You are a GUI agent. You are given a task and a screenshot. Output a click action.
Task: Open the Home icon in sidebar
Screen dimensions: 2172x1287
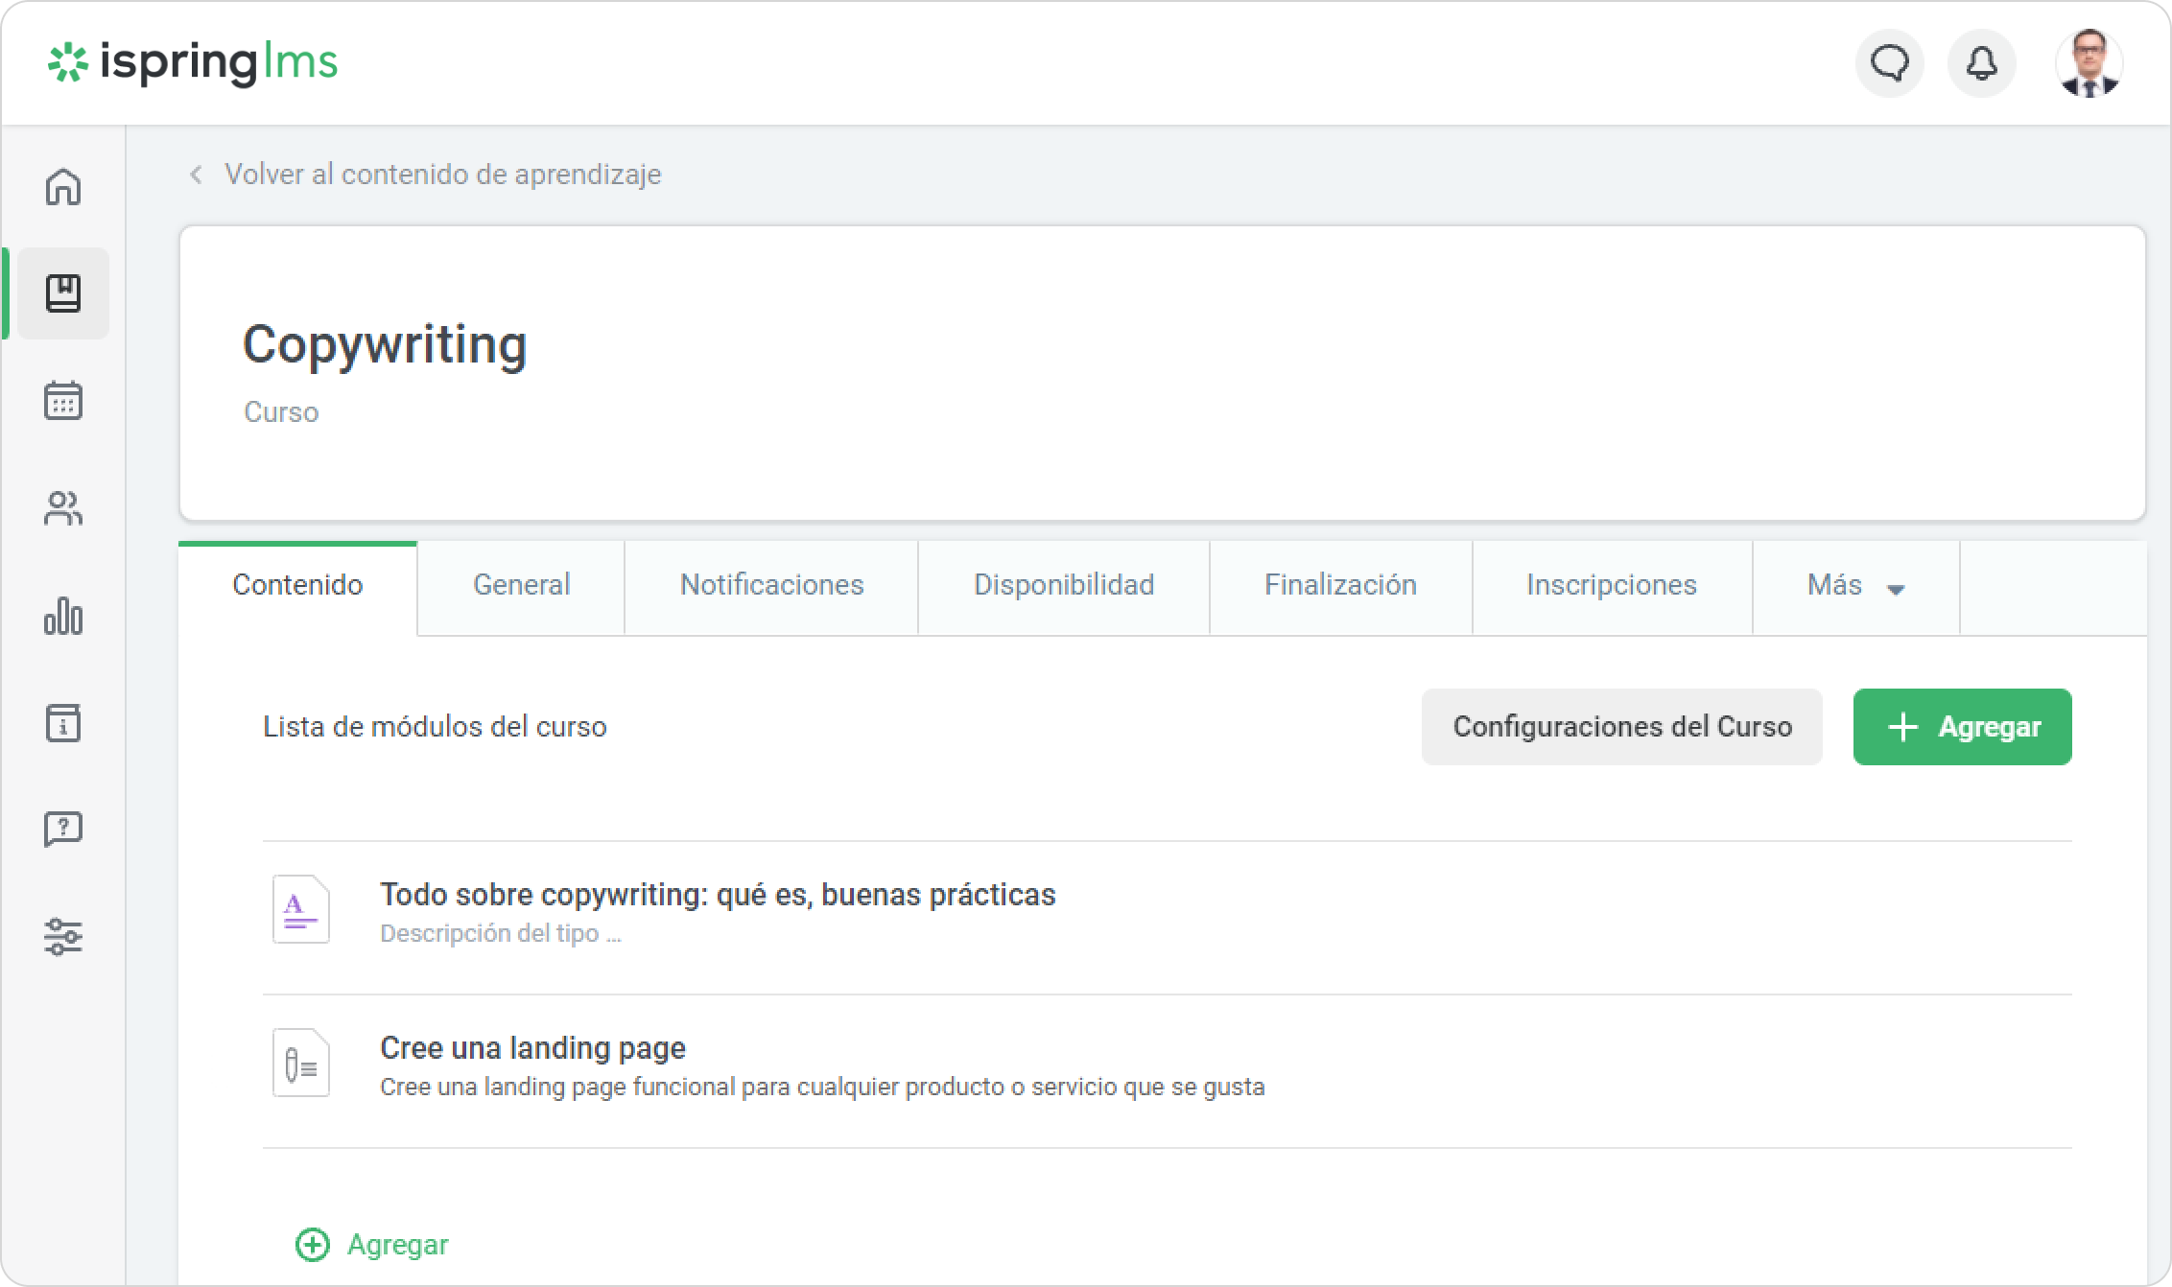click(x=63, y=187)
